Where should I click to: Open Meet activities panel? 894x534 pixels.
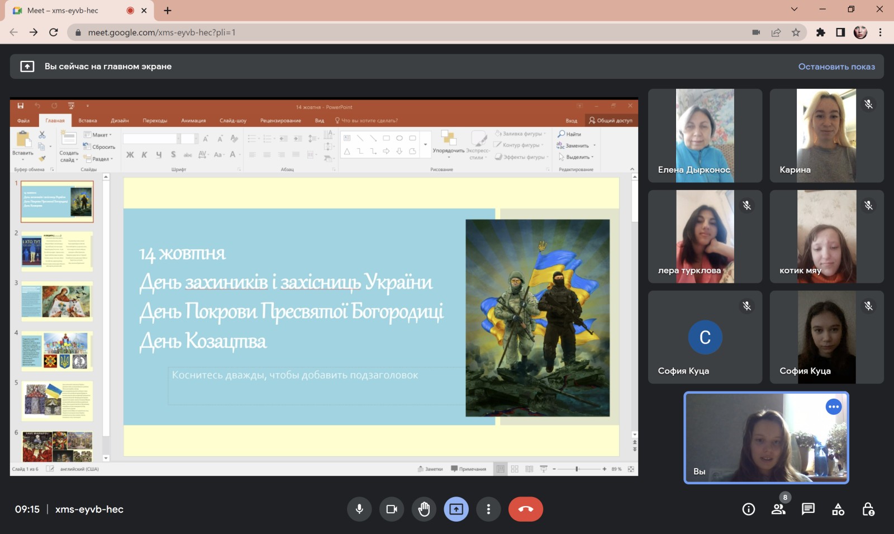tap(838, 509)
